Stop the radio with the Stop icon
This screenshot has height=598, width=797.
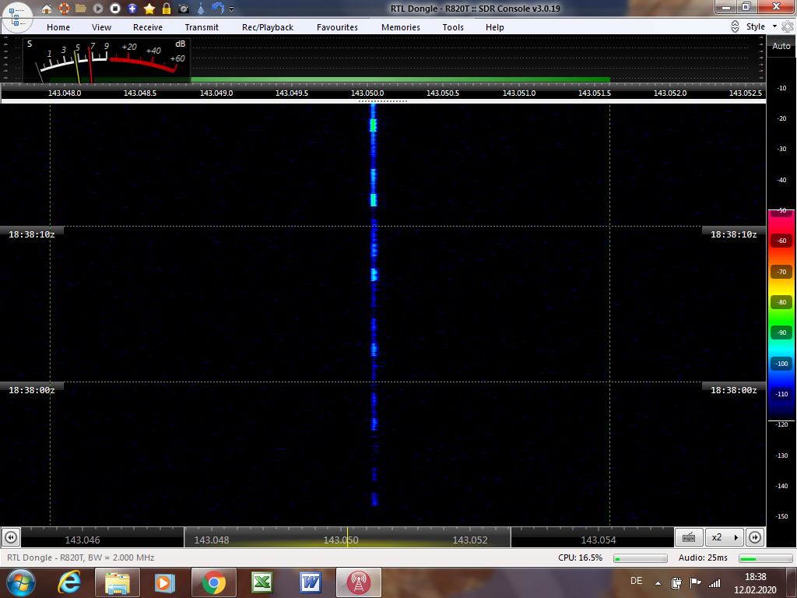115,8
